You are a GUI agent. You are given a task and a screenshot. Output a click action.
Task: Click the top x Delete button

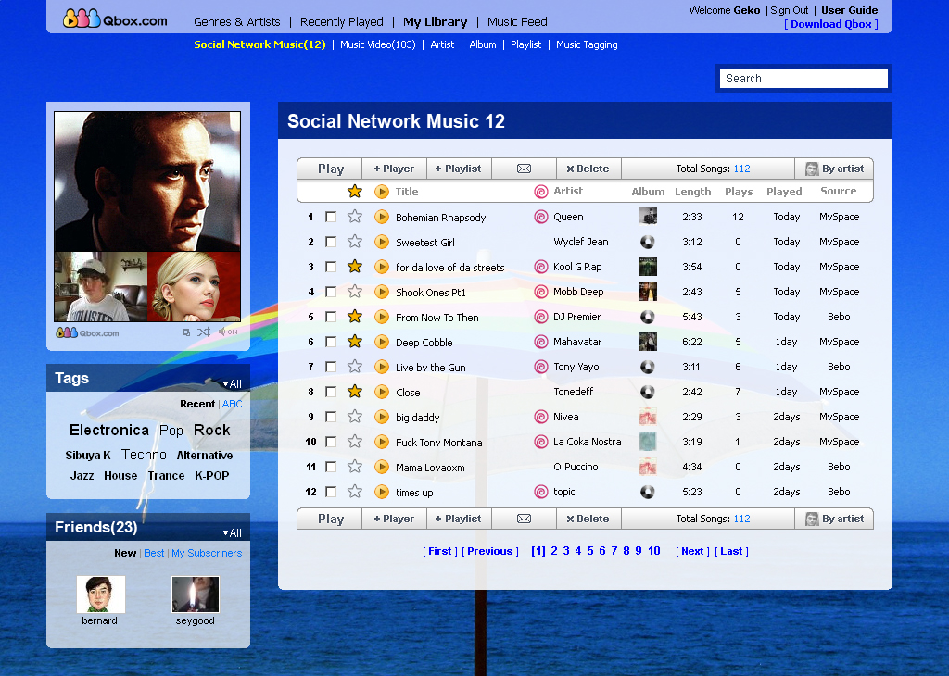pos(588,169)
